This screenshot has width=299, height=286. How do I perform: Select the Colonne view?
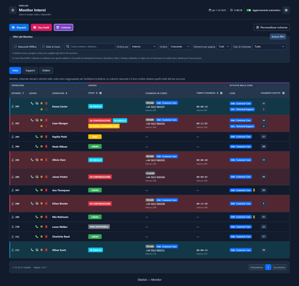pos(64,27)
